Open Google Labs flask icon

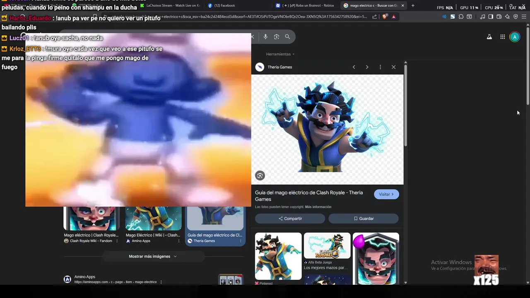(489, 37)
